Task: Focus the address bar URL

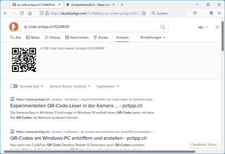Action: (95, 13)
